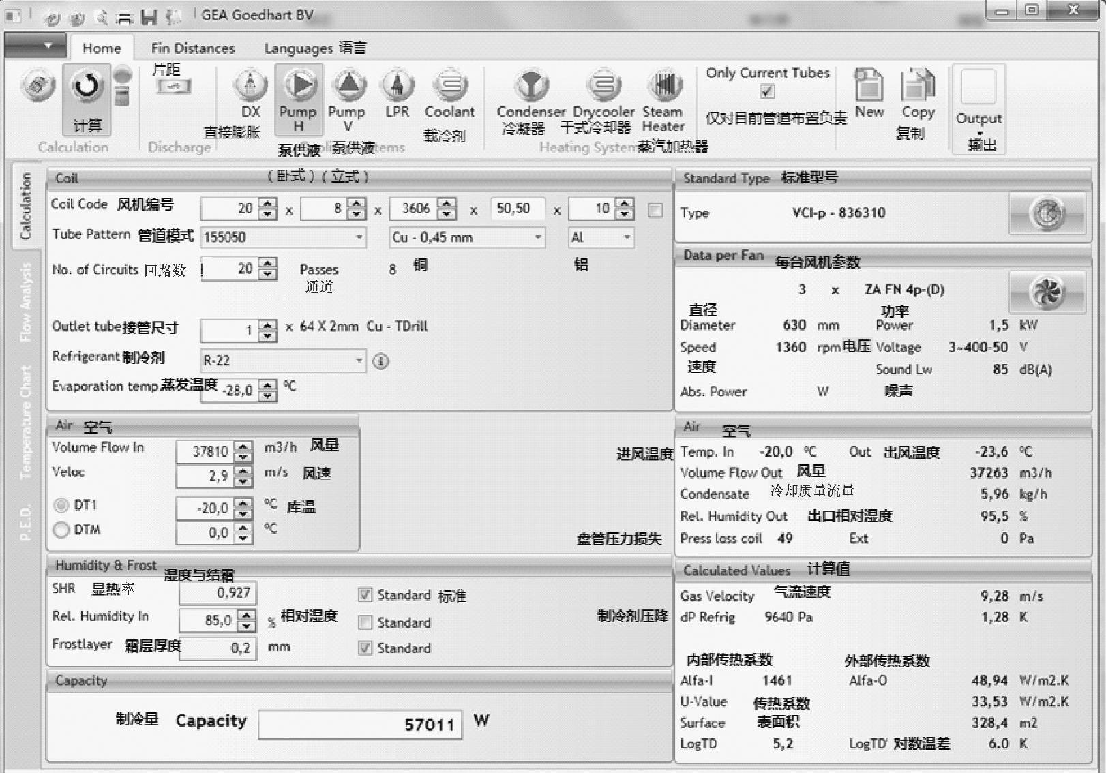Screen dimensions: 1106x773
Task: Select the DTM radio button
Action: (x=61, y=530)
